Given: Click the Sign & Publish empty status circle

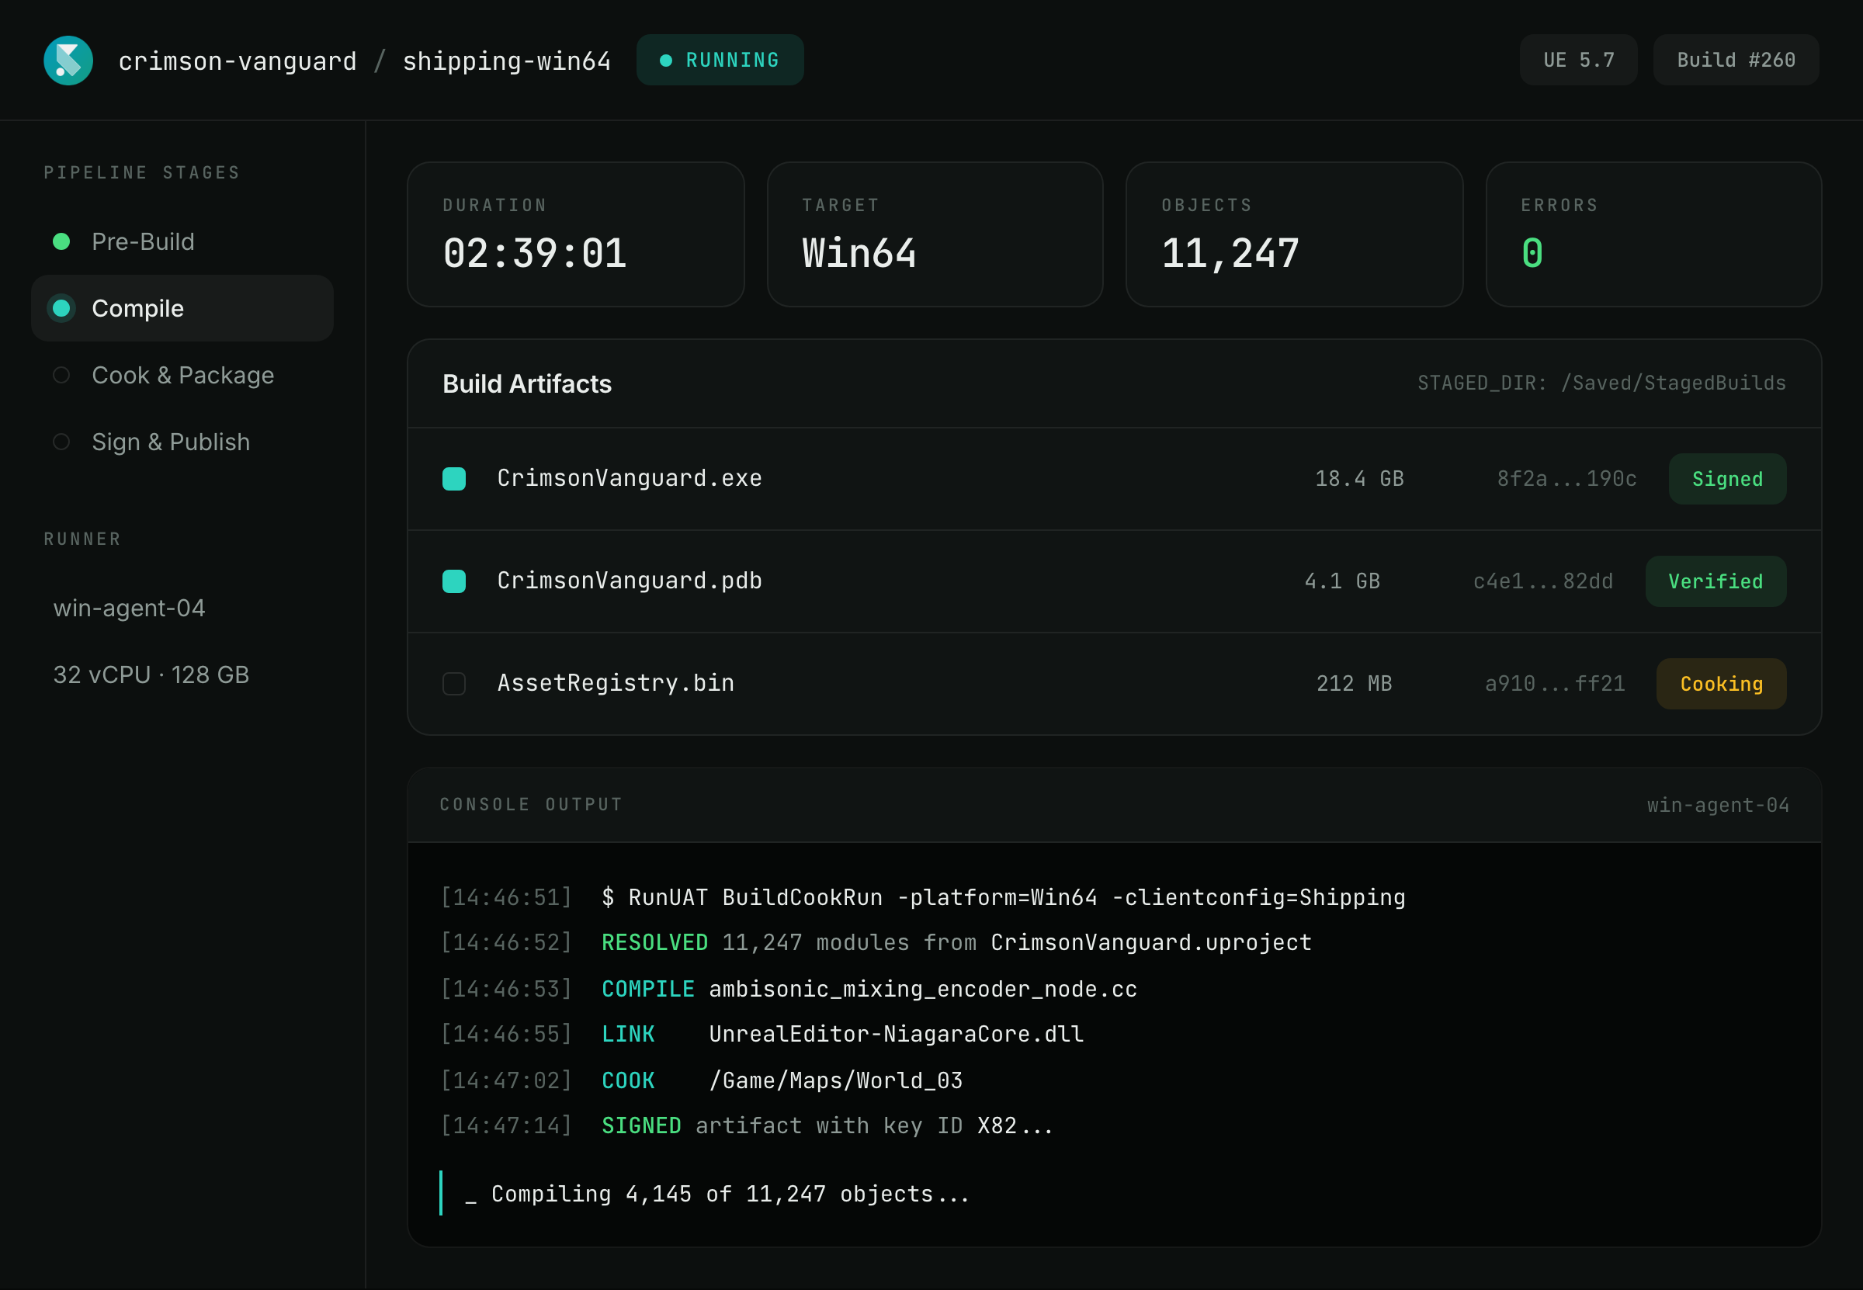Looking at the screenshot, I should 61,442.
